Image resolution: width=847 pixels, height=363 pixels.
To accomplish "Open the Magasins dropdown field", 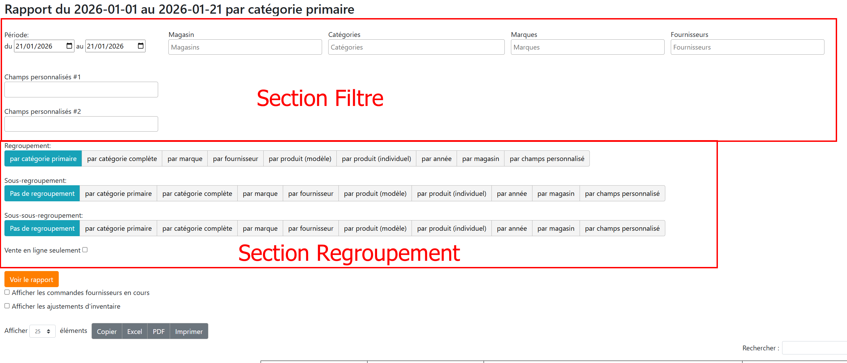I will (245, 47).
